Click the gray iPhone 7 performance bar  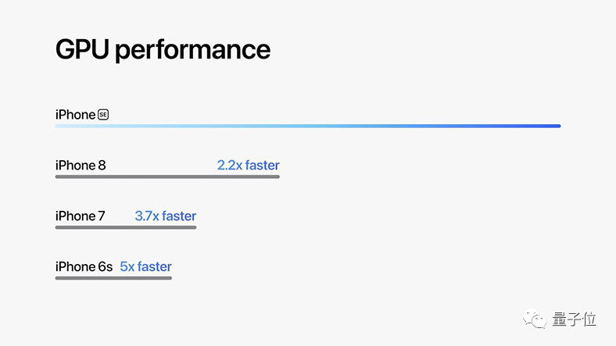click(x=126, y=227)
